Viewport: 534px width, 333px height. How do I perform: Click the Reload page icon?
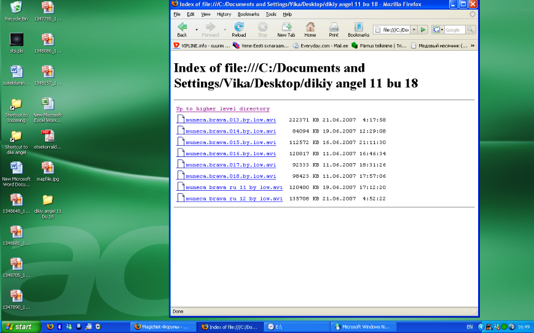tap(239, 28)
